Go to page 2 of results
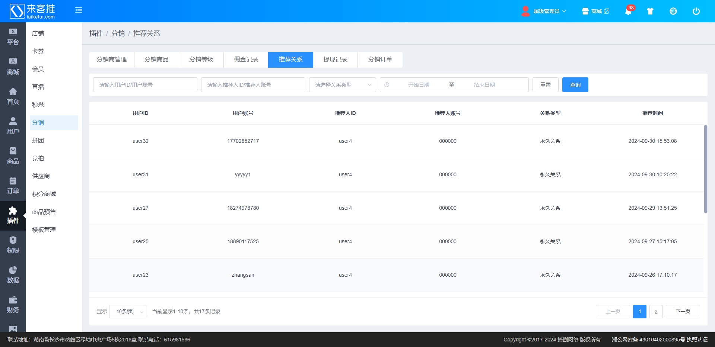 tap(656, 312)
